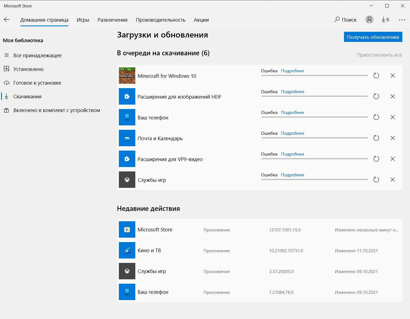Click Minecraft for Windows 10 title
This screenshot has width=410, height=319.
coord(167,76)
